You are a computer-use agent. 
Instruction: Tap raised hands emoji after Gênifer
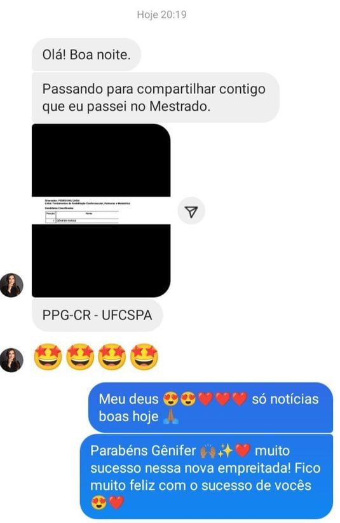[x=208, y=451]
